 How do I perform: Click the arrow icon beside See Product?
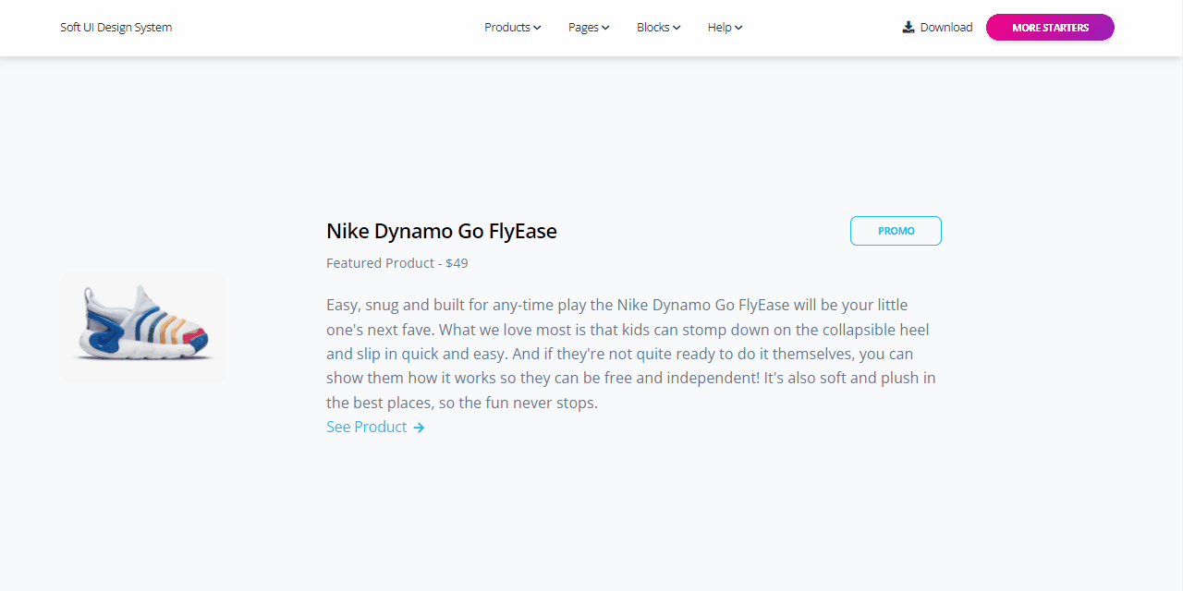(419, 428)
